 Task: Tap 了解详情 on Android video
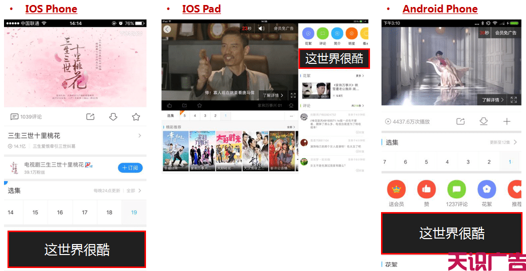tap(493, 99)
